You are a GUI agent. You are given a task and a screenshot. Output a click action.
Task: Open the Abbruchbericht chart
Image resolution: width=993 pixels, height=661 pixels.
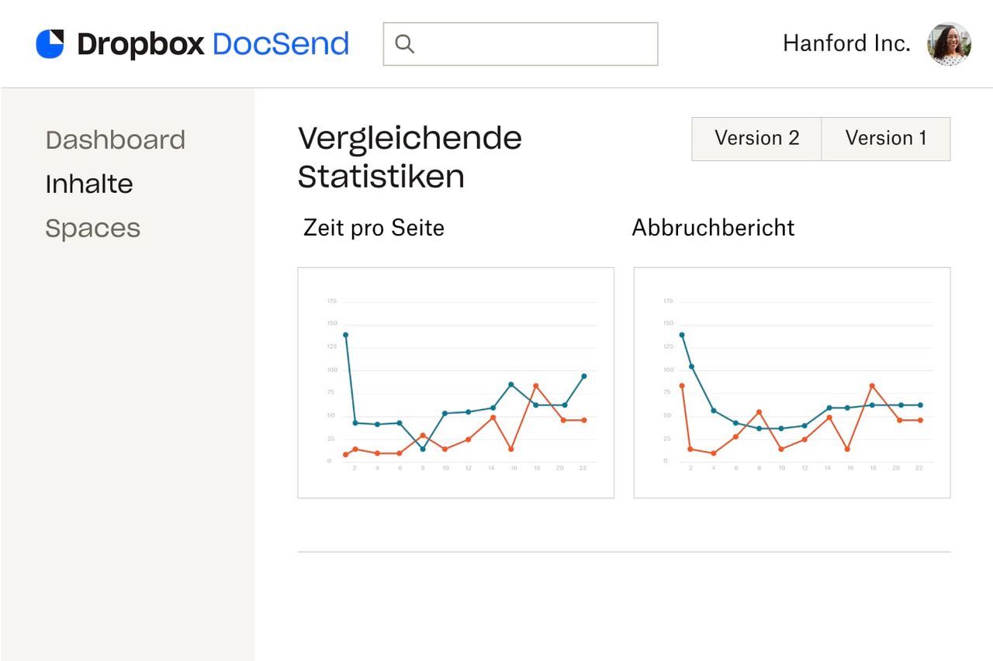pyautogui.click(x=714, y=228)
